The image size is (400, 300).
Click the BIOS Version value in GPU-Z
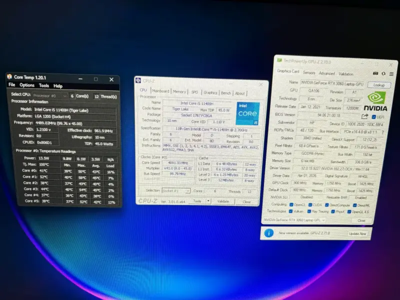point(329,115)
